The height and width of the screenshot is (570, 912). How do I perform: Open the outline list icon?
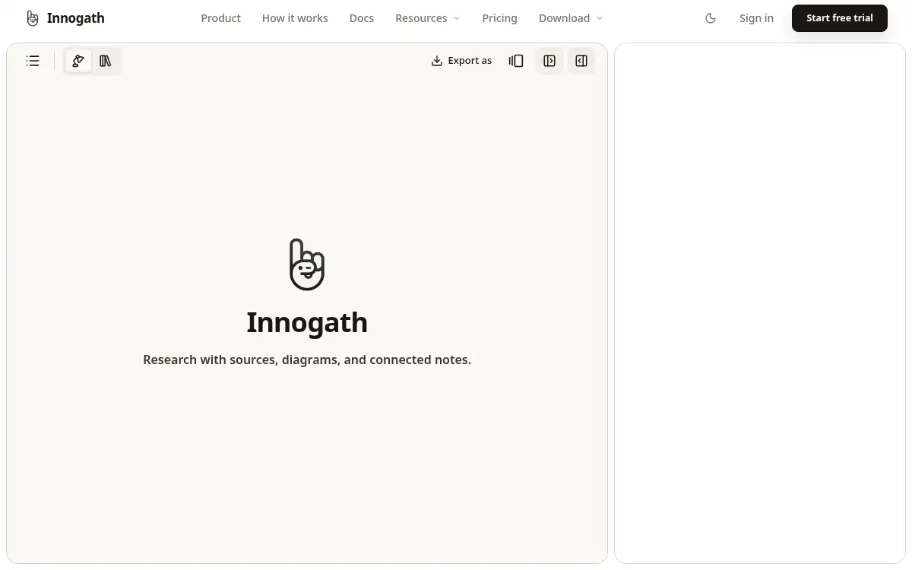pyautogui.click(x=33, y=61)
